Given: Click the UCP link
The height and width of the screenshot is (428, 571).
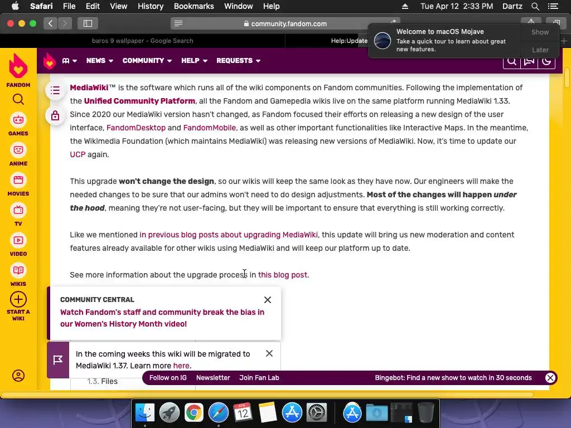Looking at the screenshot, I should point(78,155).
